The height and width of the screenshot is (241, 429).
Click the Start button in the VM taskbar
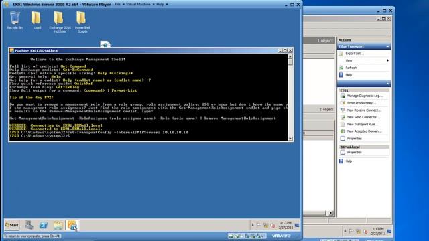coord(12,225)
